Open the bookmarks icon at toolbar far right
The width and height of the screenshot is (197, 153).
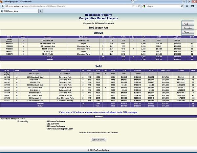(x=192, y=6)
